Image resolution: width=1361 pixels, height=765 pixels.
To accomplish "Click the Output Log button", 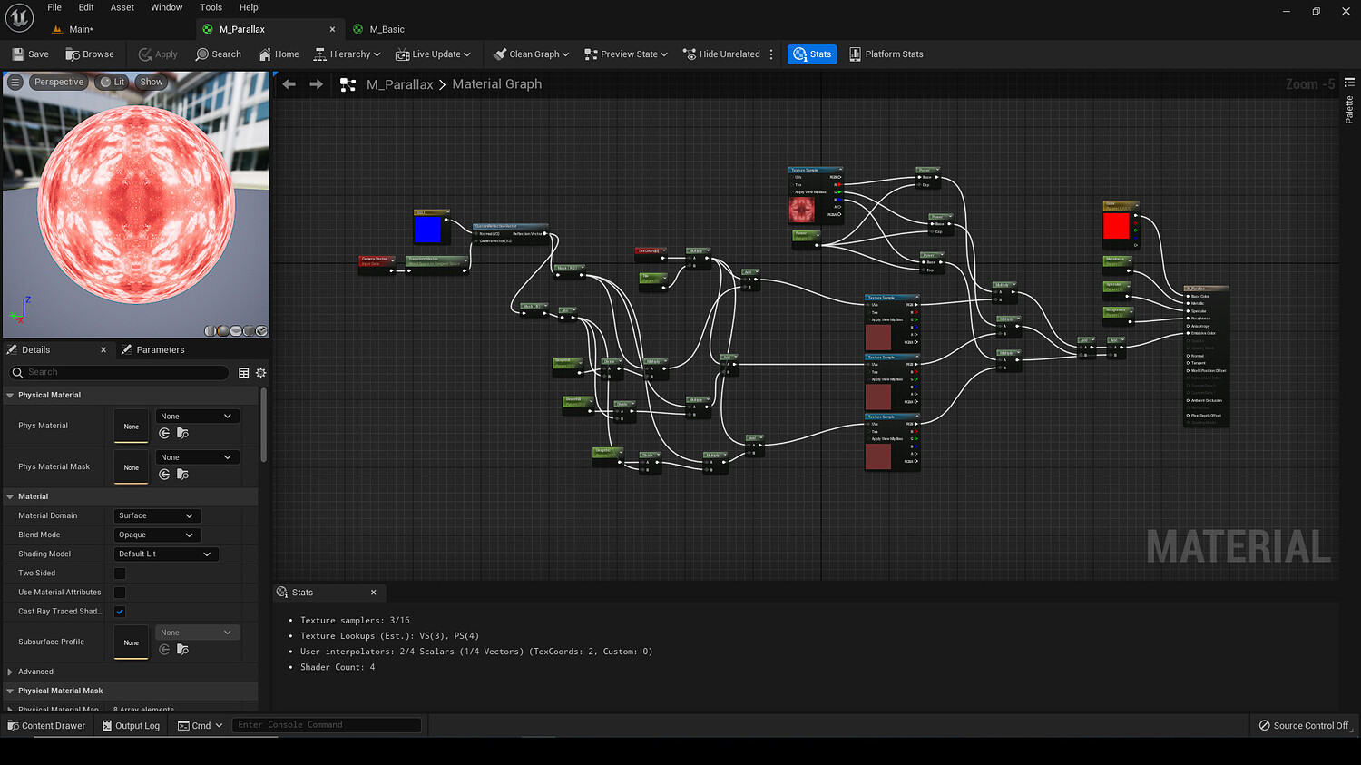I will point(131,726).
